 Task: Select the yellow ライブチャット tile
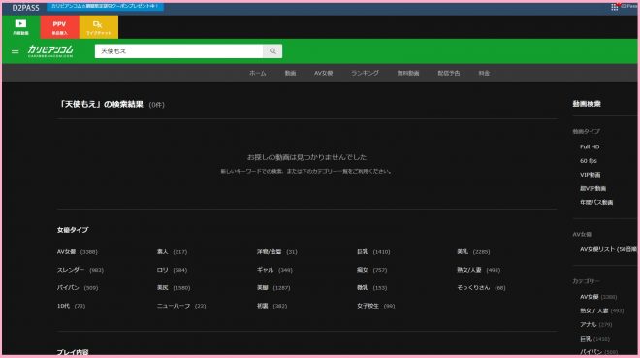tap(98, 27)
